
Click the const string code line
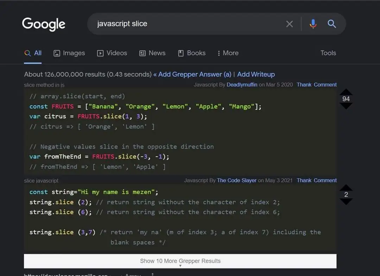94,192
